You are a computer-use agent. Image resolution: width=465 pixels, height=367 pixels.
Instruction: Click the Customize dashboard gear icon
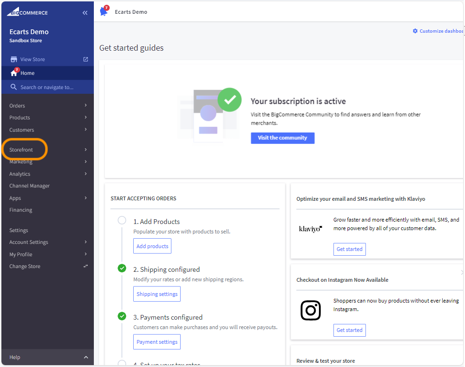tap(415, 31)
